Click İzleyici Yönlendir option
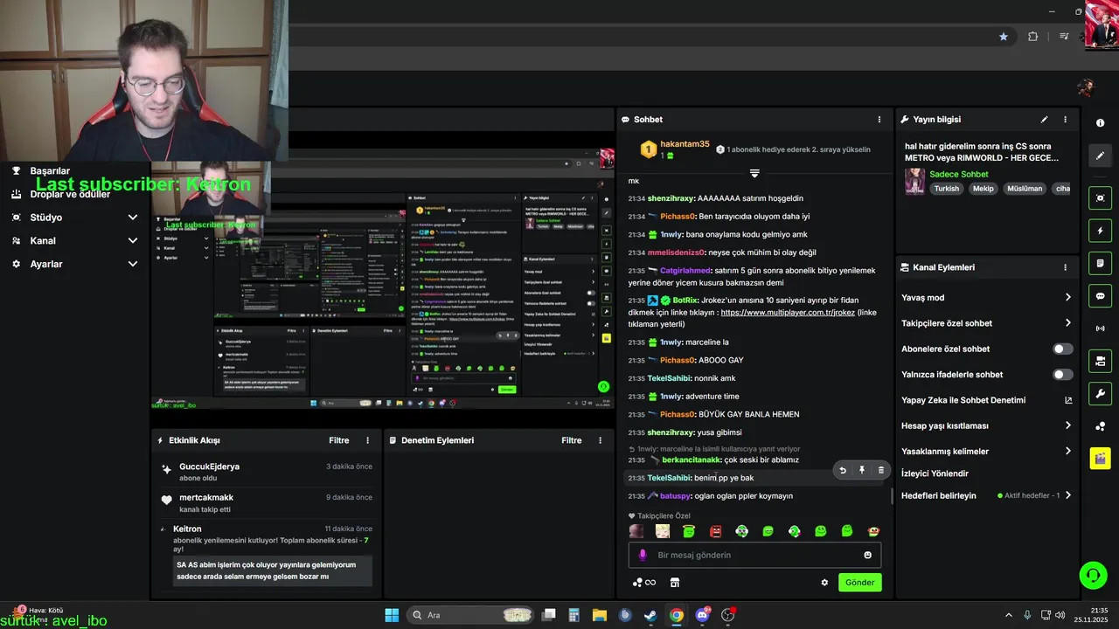Image resolution: width=1119 pixels, height=629 pixels. point(935,473)
